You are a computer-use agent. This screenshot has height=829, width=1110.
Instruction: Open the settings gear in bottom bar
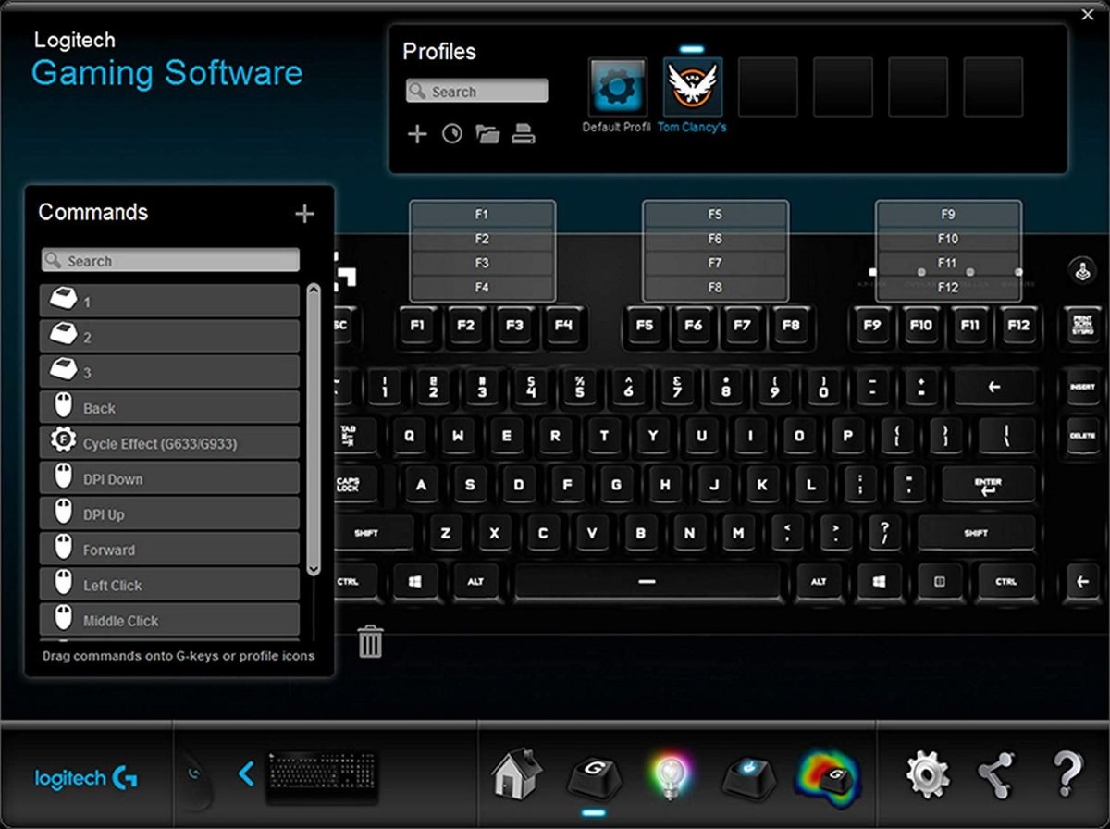[x=927, y=773]
